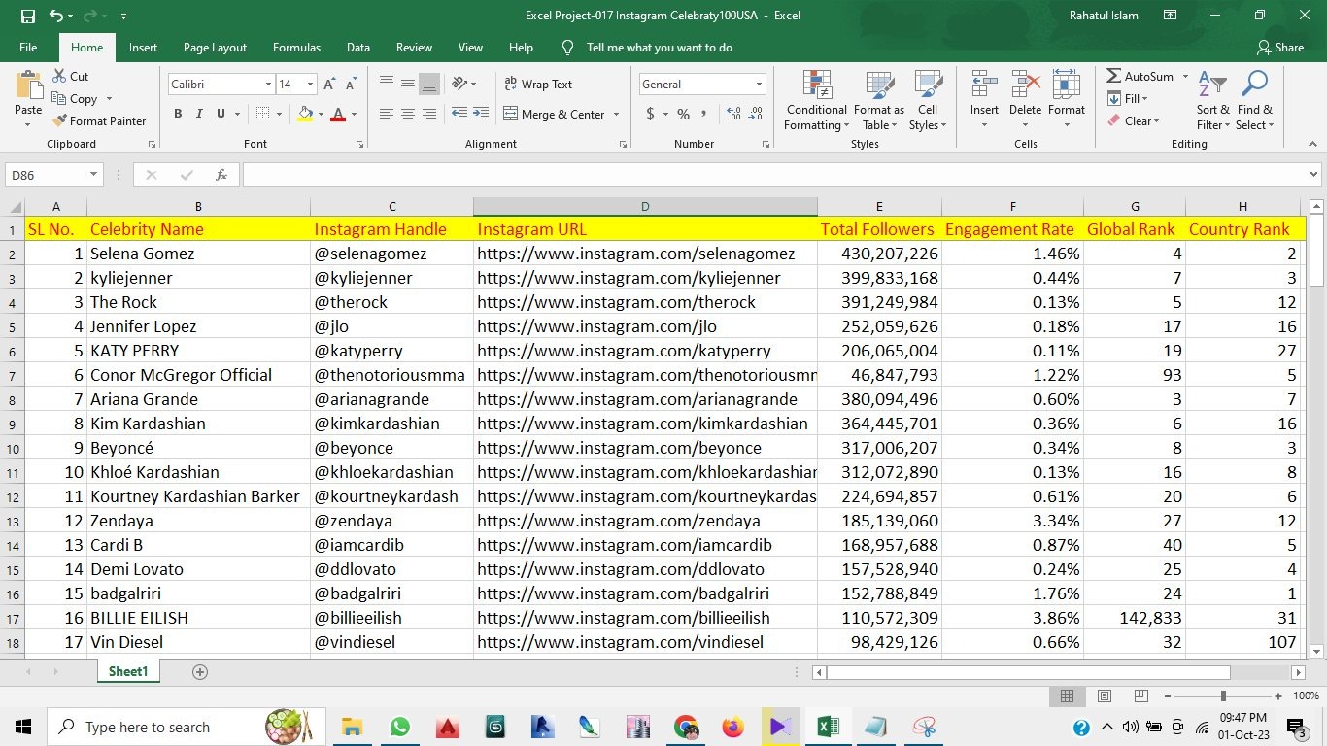1327x746 pixels.
Task: Toggle Bottom Align icon
Action: coord(429,84)
